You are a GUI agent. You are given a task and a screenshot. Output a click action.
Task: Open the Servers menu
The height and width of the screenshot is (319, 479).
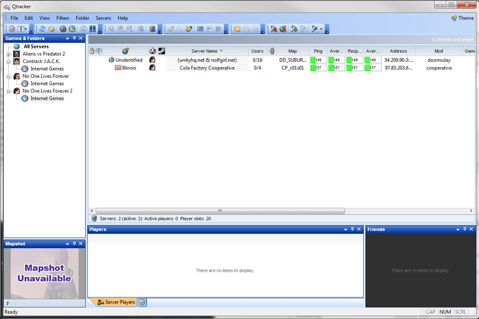pos(103,18)
